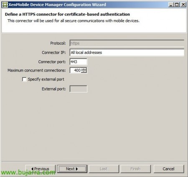This screenshot has height=177, width=188.
Task: Click the www.bujarra.com watermark link
Action: pyautogui.click(x=28, y=172)
